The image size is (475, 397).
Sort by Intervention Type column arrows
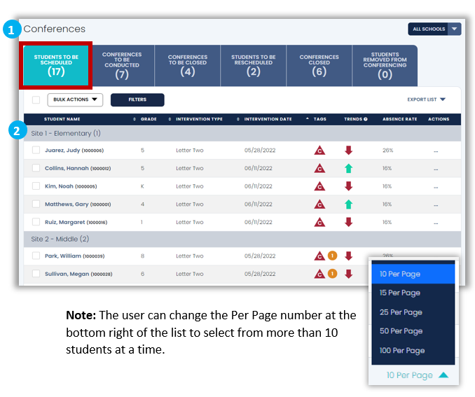click(x=238, y=119)
